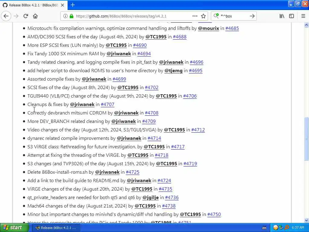This screenshot has height=232, width=309.
Task: Open the @jgilje user profile
Action: point(151,198)
